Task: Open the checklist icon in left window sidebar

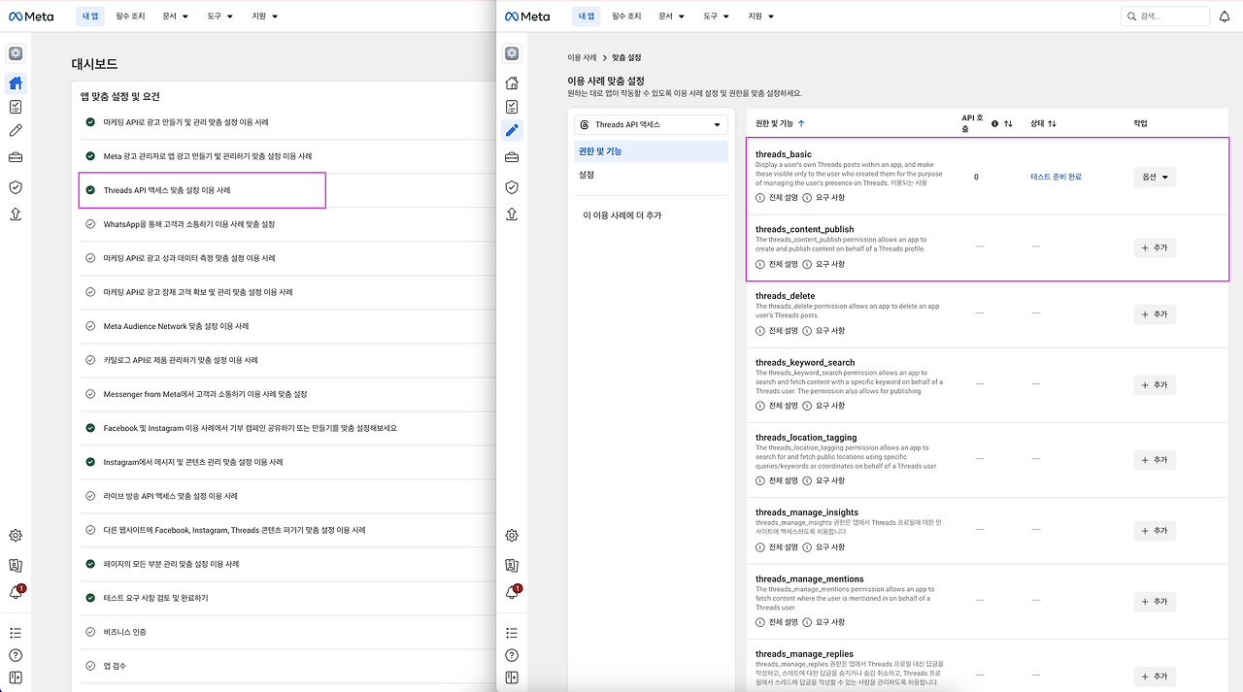Action: click(x=16, y=107)
